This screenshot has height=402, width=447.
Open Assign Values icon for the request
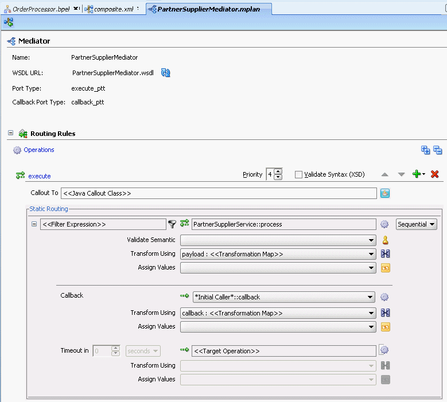[386, 268]
